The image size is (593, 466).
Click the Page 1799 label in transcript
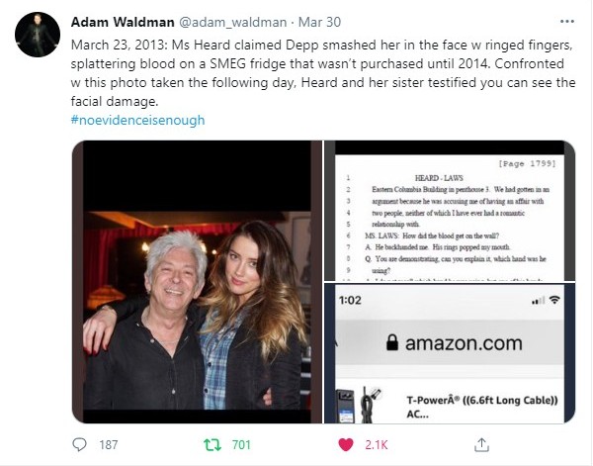coord(527,163)
